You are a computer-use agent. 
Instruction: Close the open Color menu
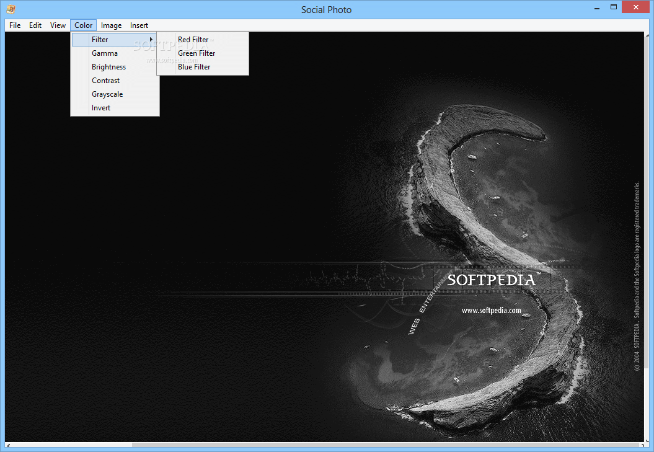[84, 25]
